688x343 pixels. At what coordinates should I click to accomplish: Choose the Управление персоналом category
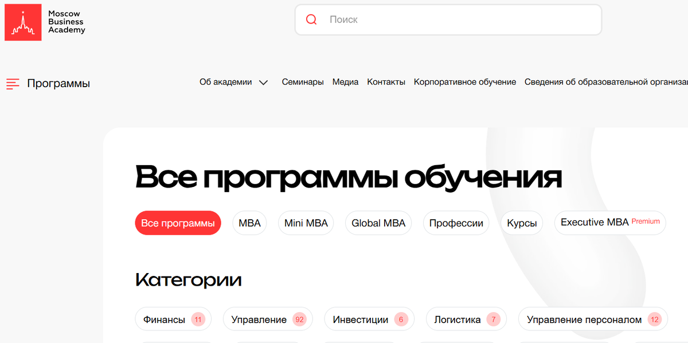pos(593,319)
